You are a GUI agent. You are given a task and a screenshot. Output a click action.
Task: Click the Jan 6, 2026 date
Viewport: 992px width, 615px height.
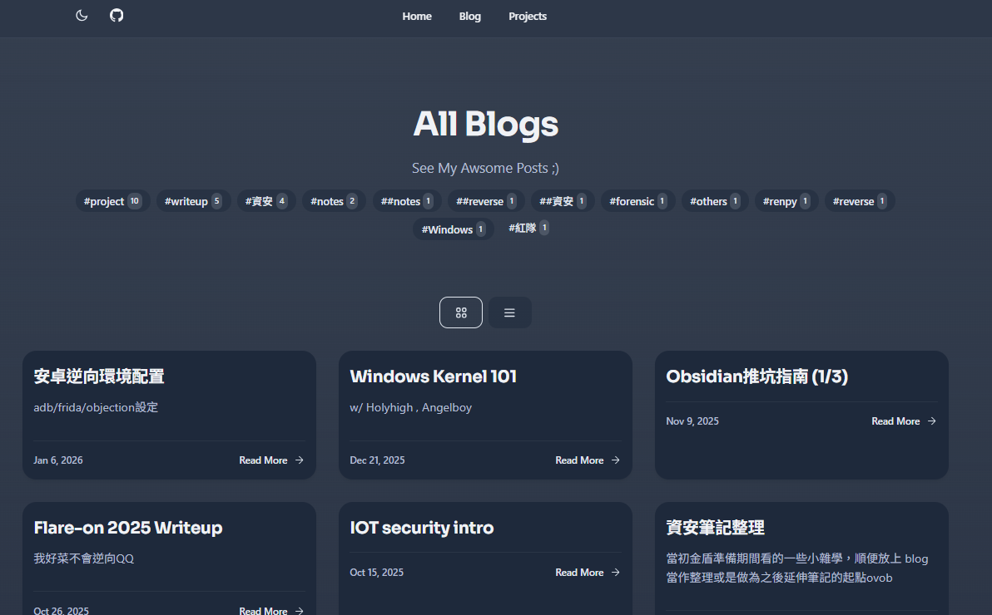coord(58,460)
